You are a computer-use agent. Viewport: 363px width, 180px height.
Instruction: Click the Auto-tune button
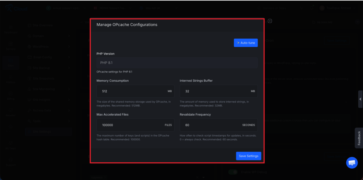tap(246, 43)
